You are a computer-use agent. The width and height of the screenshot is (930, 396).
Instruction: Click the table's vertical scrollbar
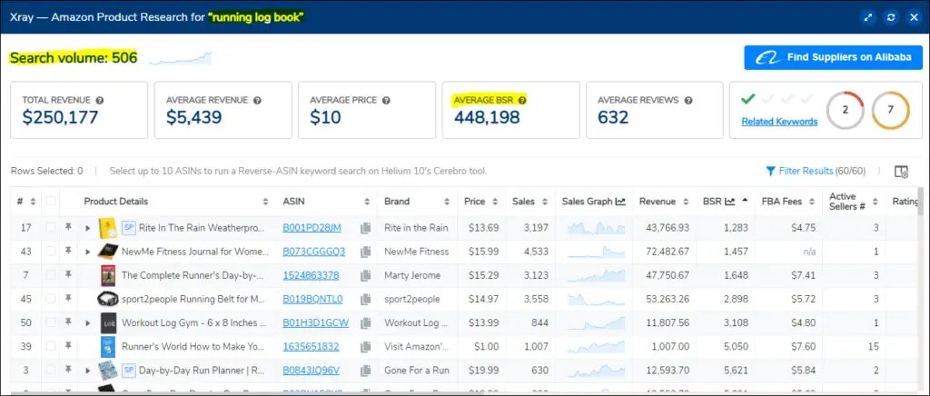(x=920, y=202)
